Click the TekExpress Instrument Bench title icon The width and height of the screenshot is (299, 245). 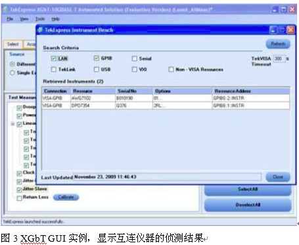(40, 30)
